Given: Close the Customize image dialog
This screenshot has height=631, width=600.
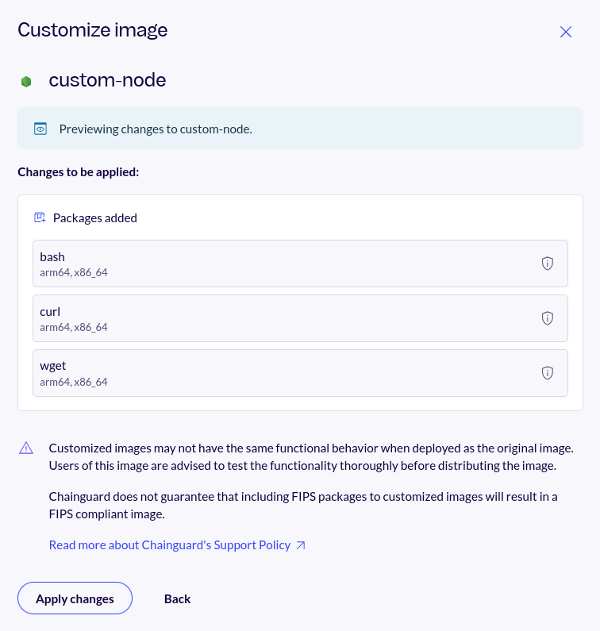Looking at the screenshot, I should pos(566,32).
